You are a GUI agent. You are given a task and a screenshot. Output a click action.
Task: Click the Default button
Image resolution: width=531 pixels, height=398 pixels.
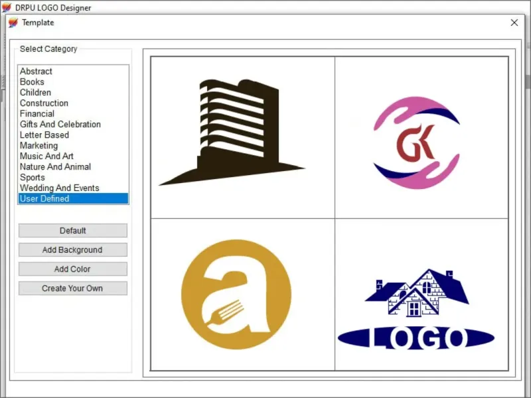pyautogui.click(x=73, y=230)
